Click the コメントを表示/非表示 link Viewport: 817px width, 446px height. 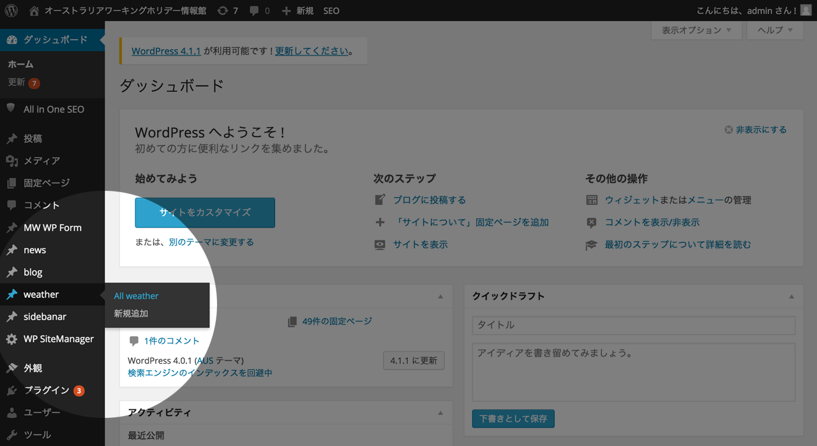tap(652, 222)
